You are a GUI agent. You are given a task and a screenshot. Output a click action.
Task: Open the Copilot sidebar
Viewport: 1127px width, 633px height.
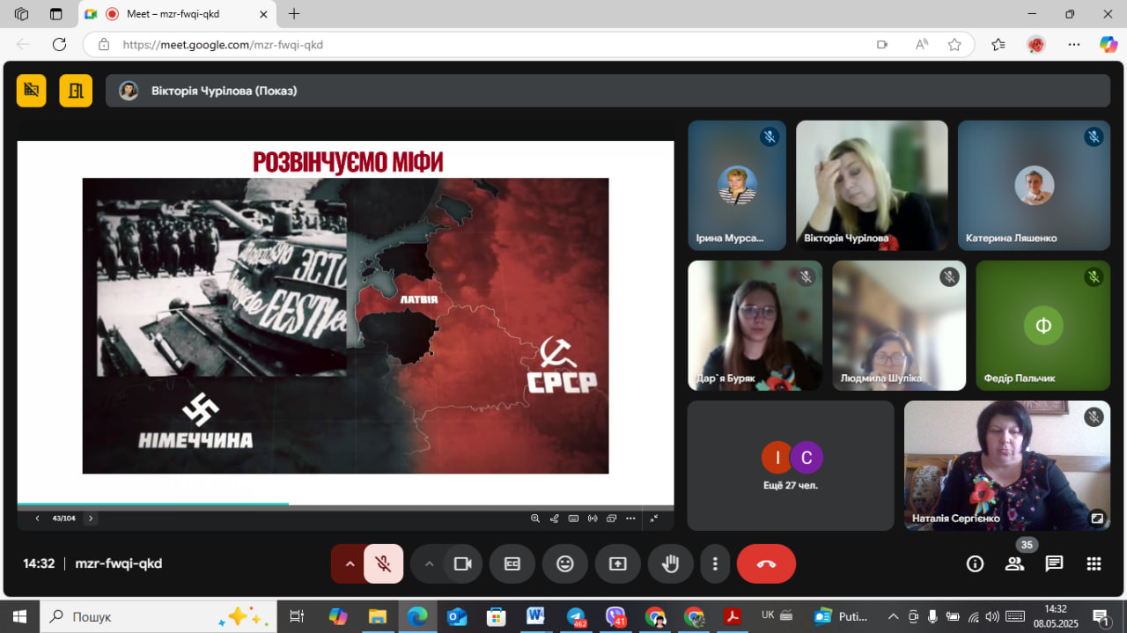1109,45
